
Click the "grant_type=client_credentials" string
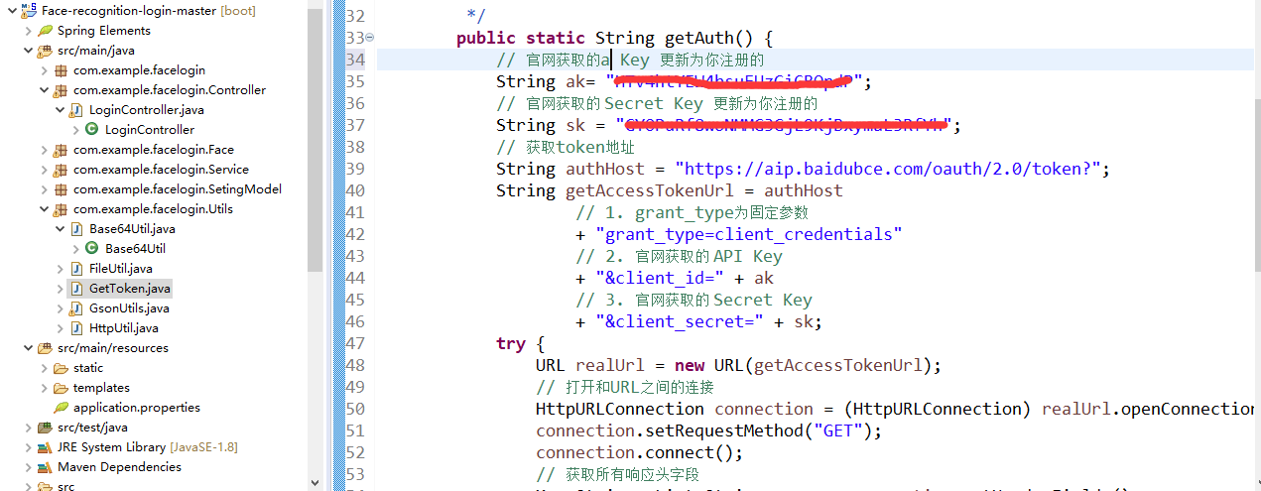click(749, 234)
